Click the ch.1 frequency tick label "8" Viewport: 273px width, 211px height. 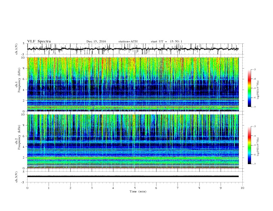[24, 68]
